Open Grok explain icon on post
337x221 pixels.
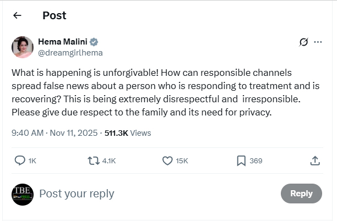[303, 42]
